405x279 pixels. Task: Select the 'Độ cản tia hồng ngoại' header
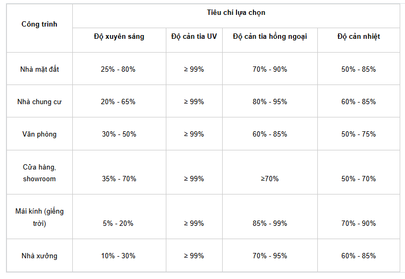click(270, 37)
